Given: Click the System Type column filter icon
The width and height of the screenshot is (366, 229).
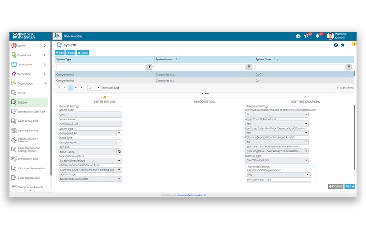Looking at the screenshot, I should 149,67.
